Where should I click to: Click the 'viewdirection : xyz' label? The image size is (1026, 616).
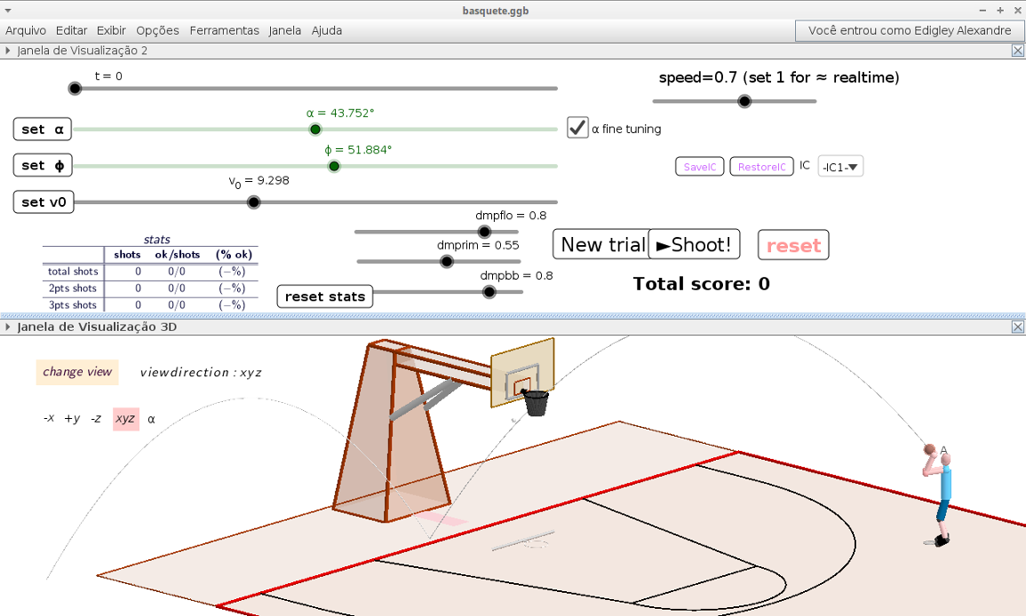201,373
